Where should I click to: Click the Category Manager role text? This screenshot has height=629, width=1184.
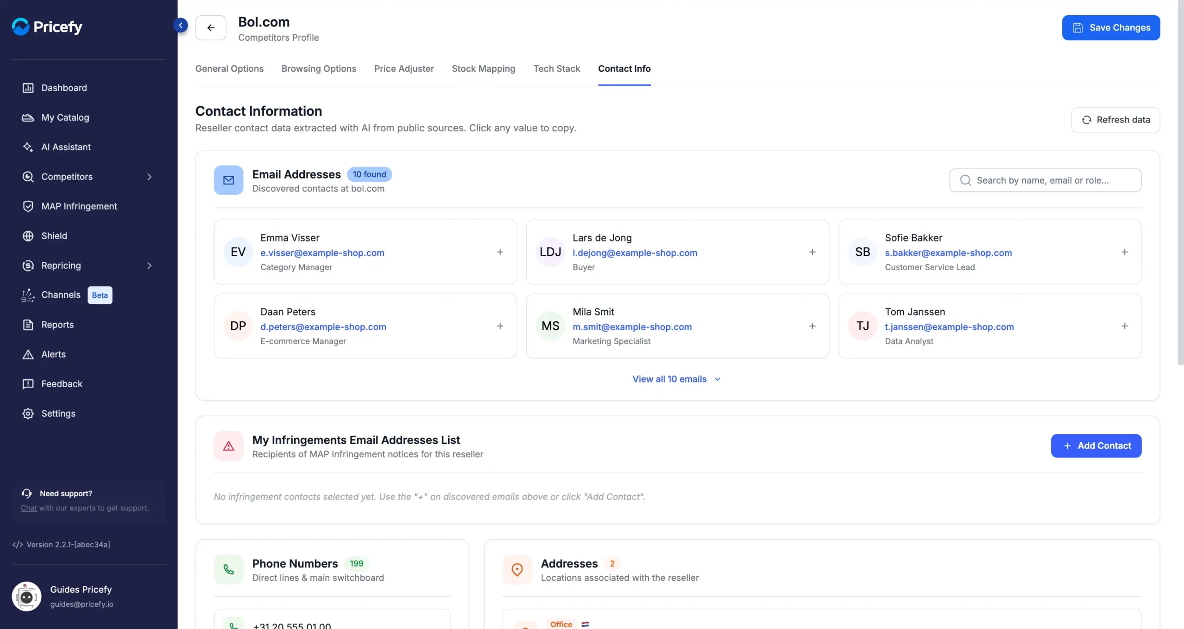296,267
